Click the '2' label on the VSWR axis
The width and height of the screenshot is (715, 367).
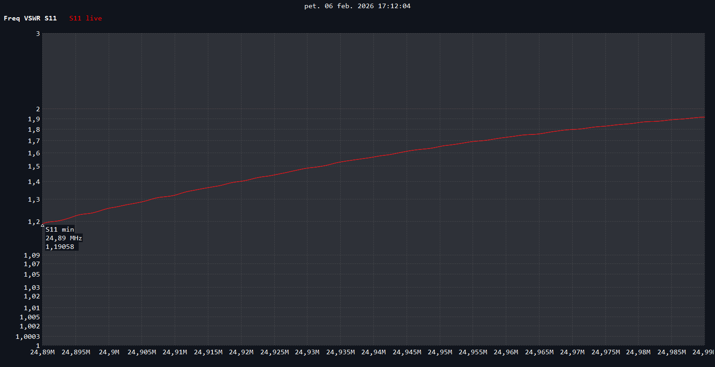click(38, 109)
